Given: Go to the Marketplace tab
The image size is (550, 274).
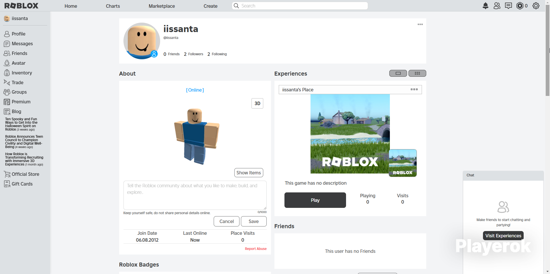Looking at the screenshot, I should point(162,6).
